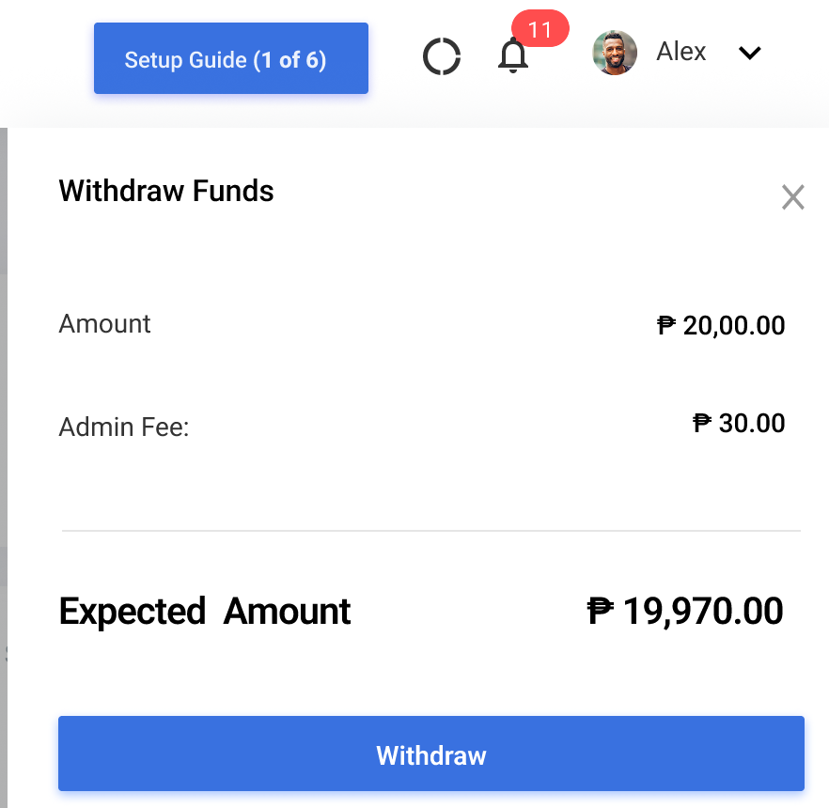The width and height of the screenshot is (829, 808).
Task: Close the Withdraw Funds panel
Action: [792, 197]
